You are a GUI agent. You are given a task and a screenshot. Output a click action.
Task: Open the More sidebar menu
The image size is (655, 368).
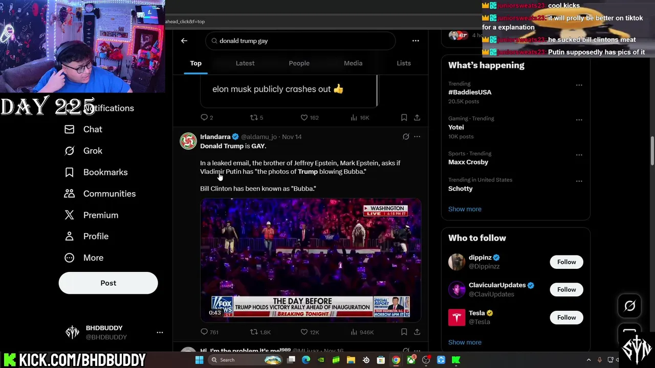[83, 258]
